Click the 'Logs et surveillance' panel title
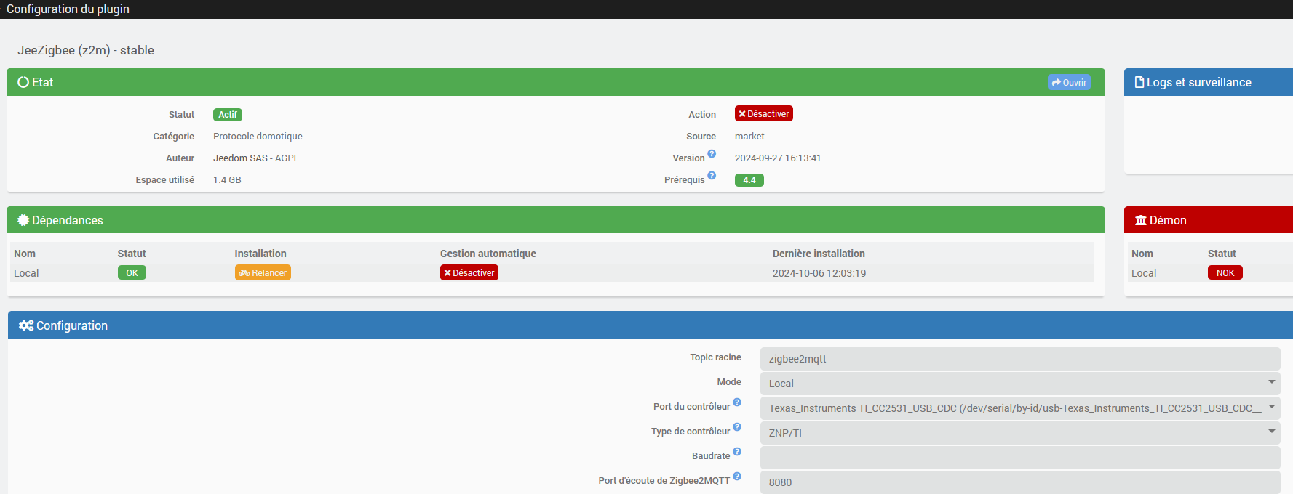The height and width of the screenshot is (494, 1293). click(x=1199, y=82)
